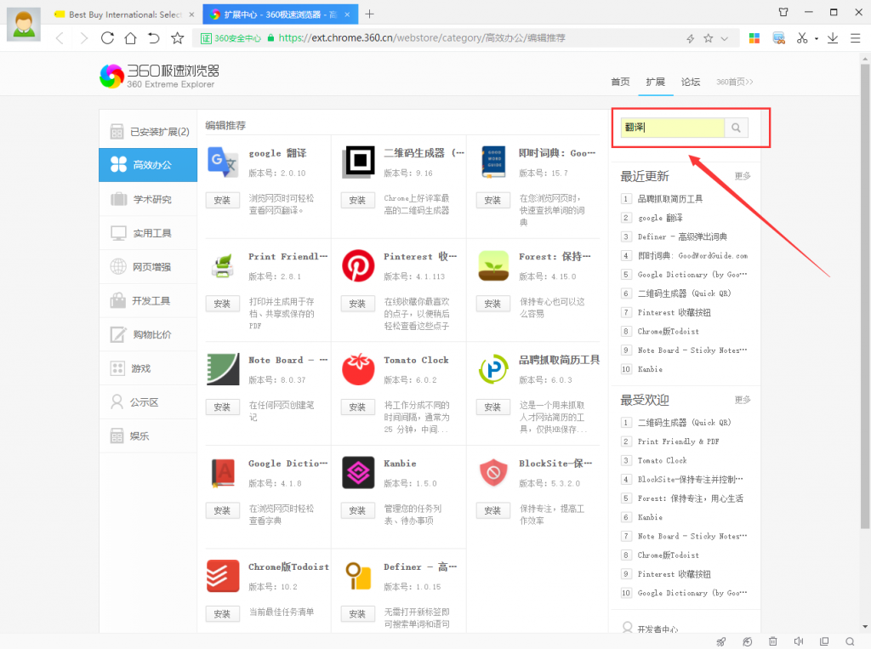Screen dimensions: 871x649
Task: Click 更多 next to 最受欢迎
Action: pos(742,400)
